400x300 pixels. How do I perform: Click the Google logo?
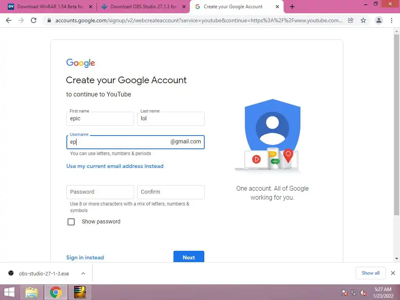80,63
